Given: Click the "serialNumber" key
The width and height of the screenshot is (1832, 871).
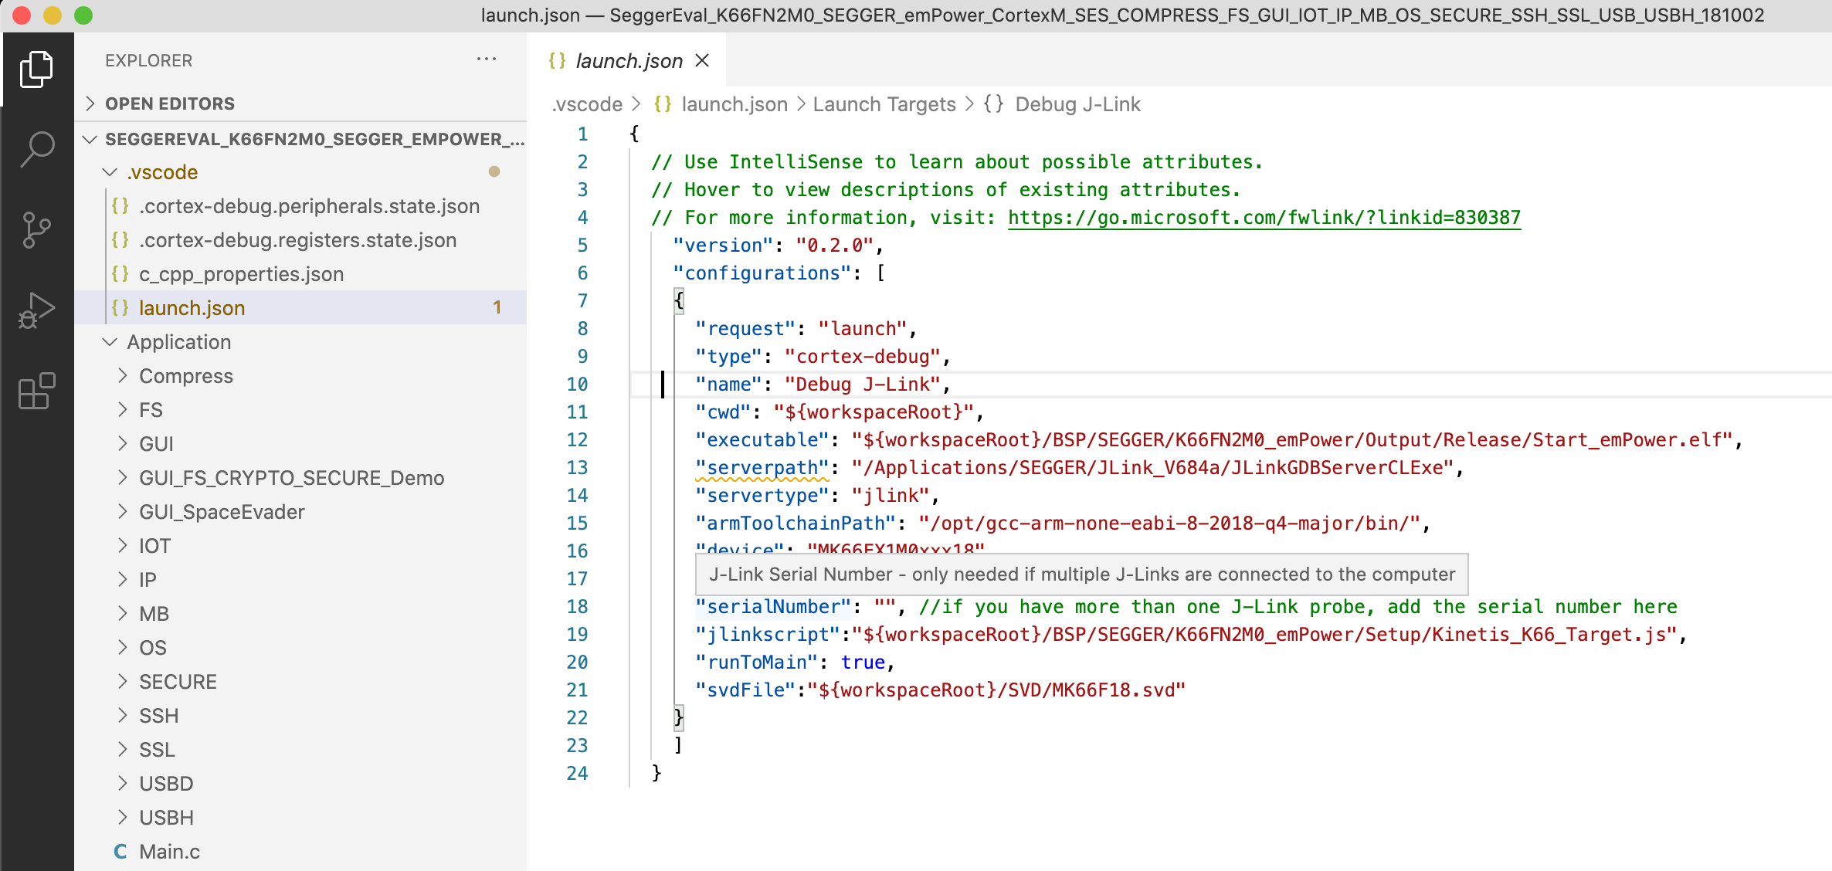Looking at the screenshot, I should click(x=773, y=607).
